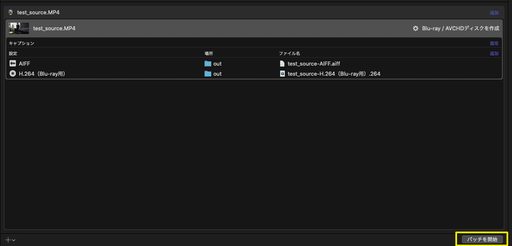The width and height of the screenshot is (512, 246).
Task: Click the キャプション section label
Action: (x=22, y=43)
